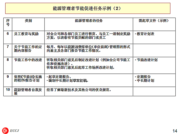This screenshot has height=134, width=179.
Task: Click the document entry 中长期计划
Action: [x=146, y=81]
